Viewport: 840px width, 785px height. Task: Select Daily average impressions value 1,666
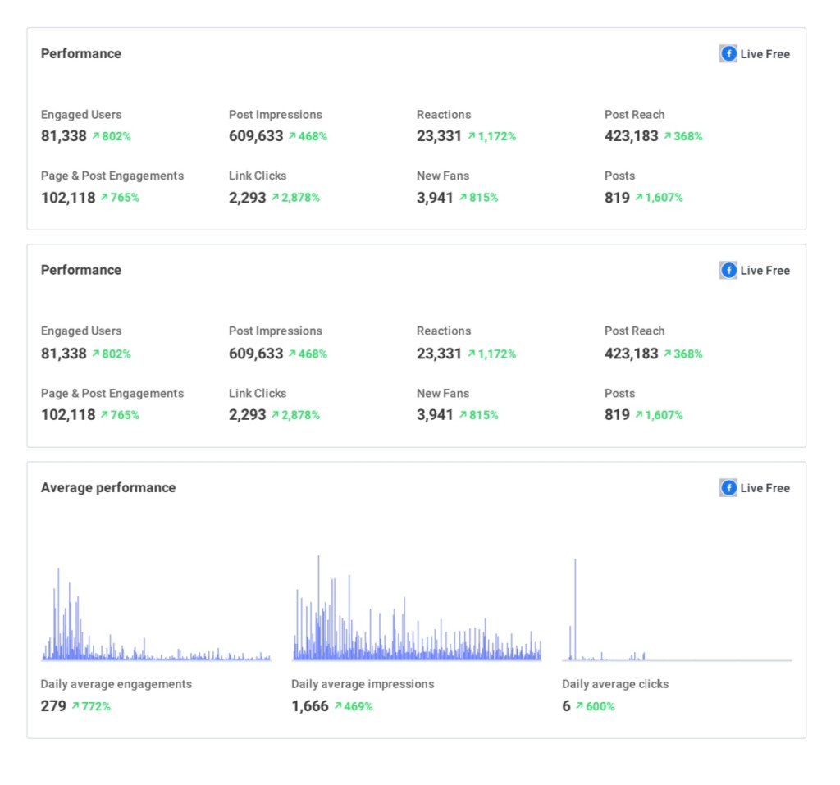pos(310,706)
